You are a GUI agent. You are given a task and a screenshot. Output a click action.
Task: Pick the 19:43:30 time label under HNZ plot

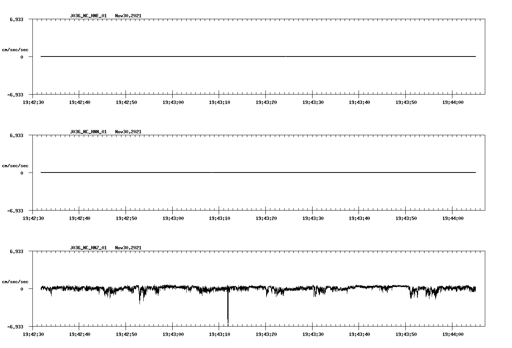click(313, 334)
